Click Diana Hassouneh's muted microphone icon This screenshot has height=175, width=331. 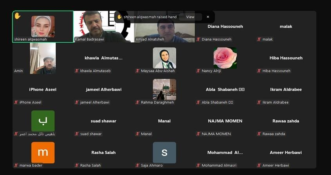click(x=198, y=39)
